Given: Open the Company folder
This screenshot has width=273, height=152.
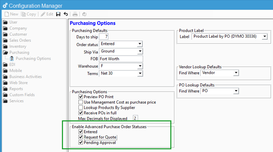Looking at the screenshot, I should (15, 28).
